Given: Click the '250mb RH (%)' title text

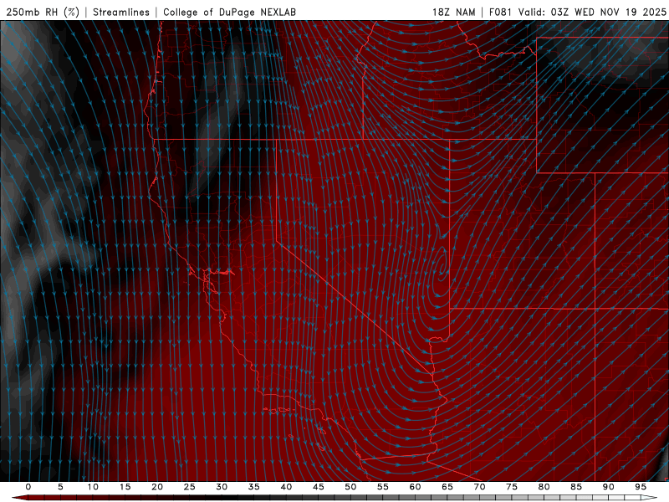Looking at the screenshot, I should point(43,13).
